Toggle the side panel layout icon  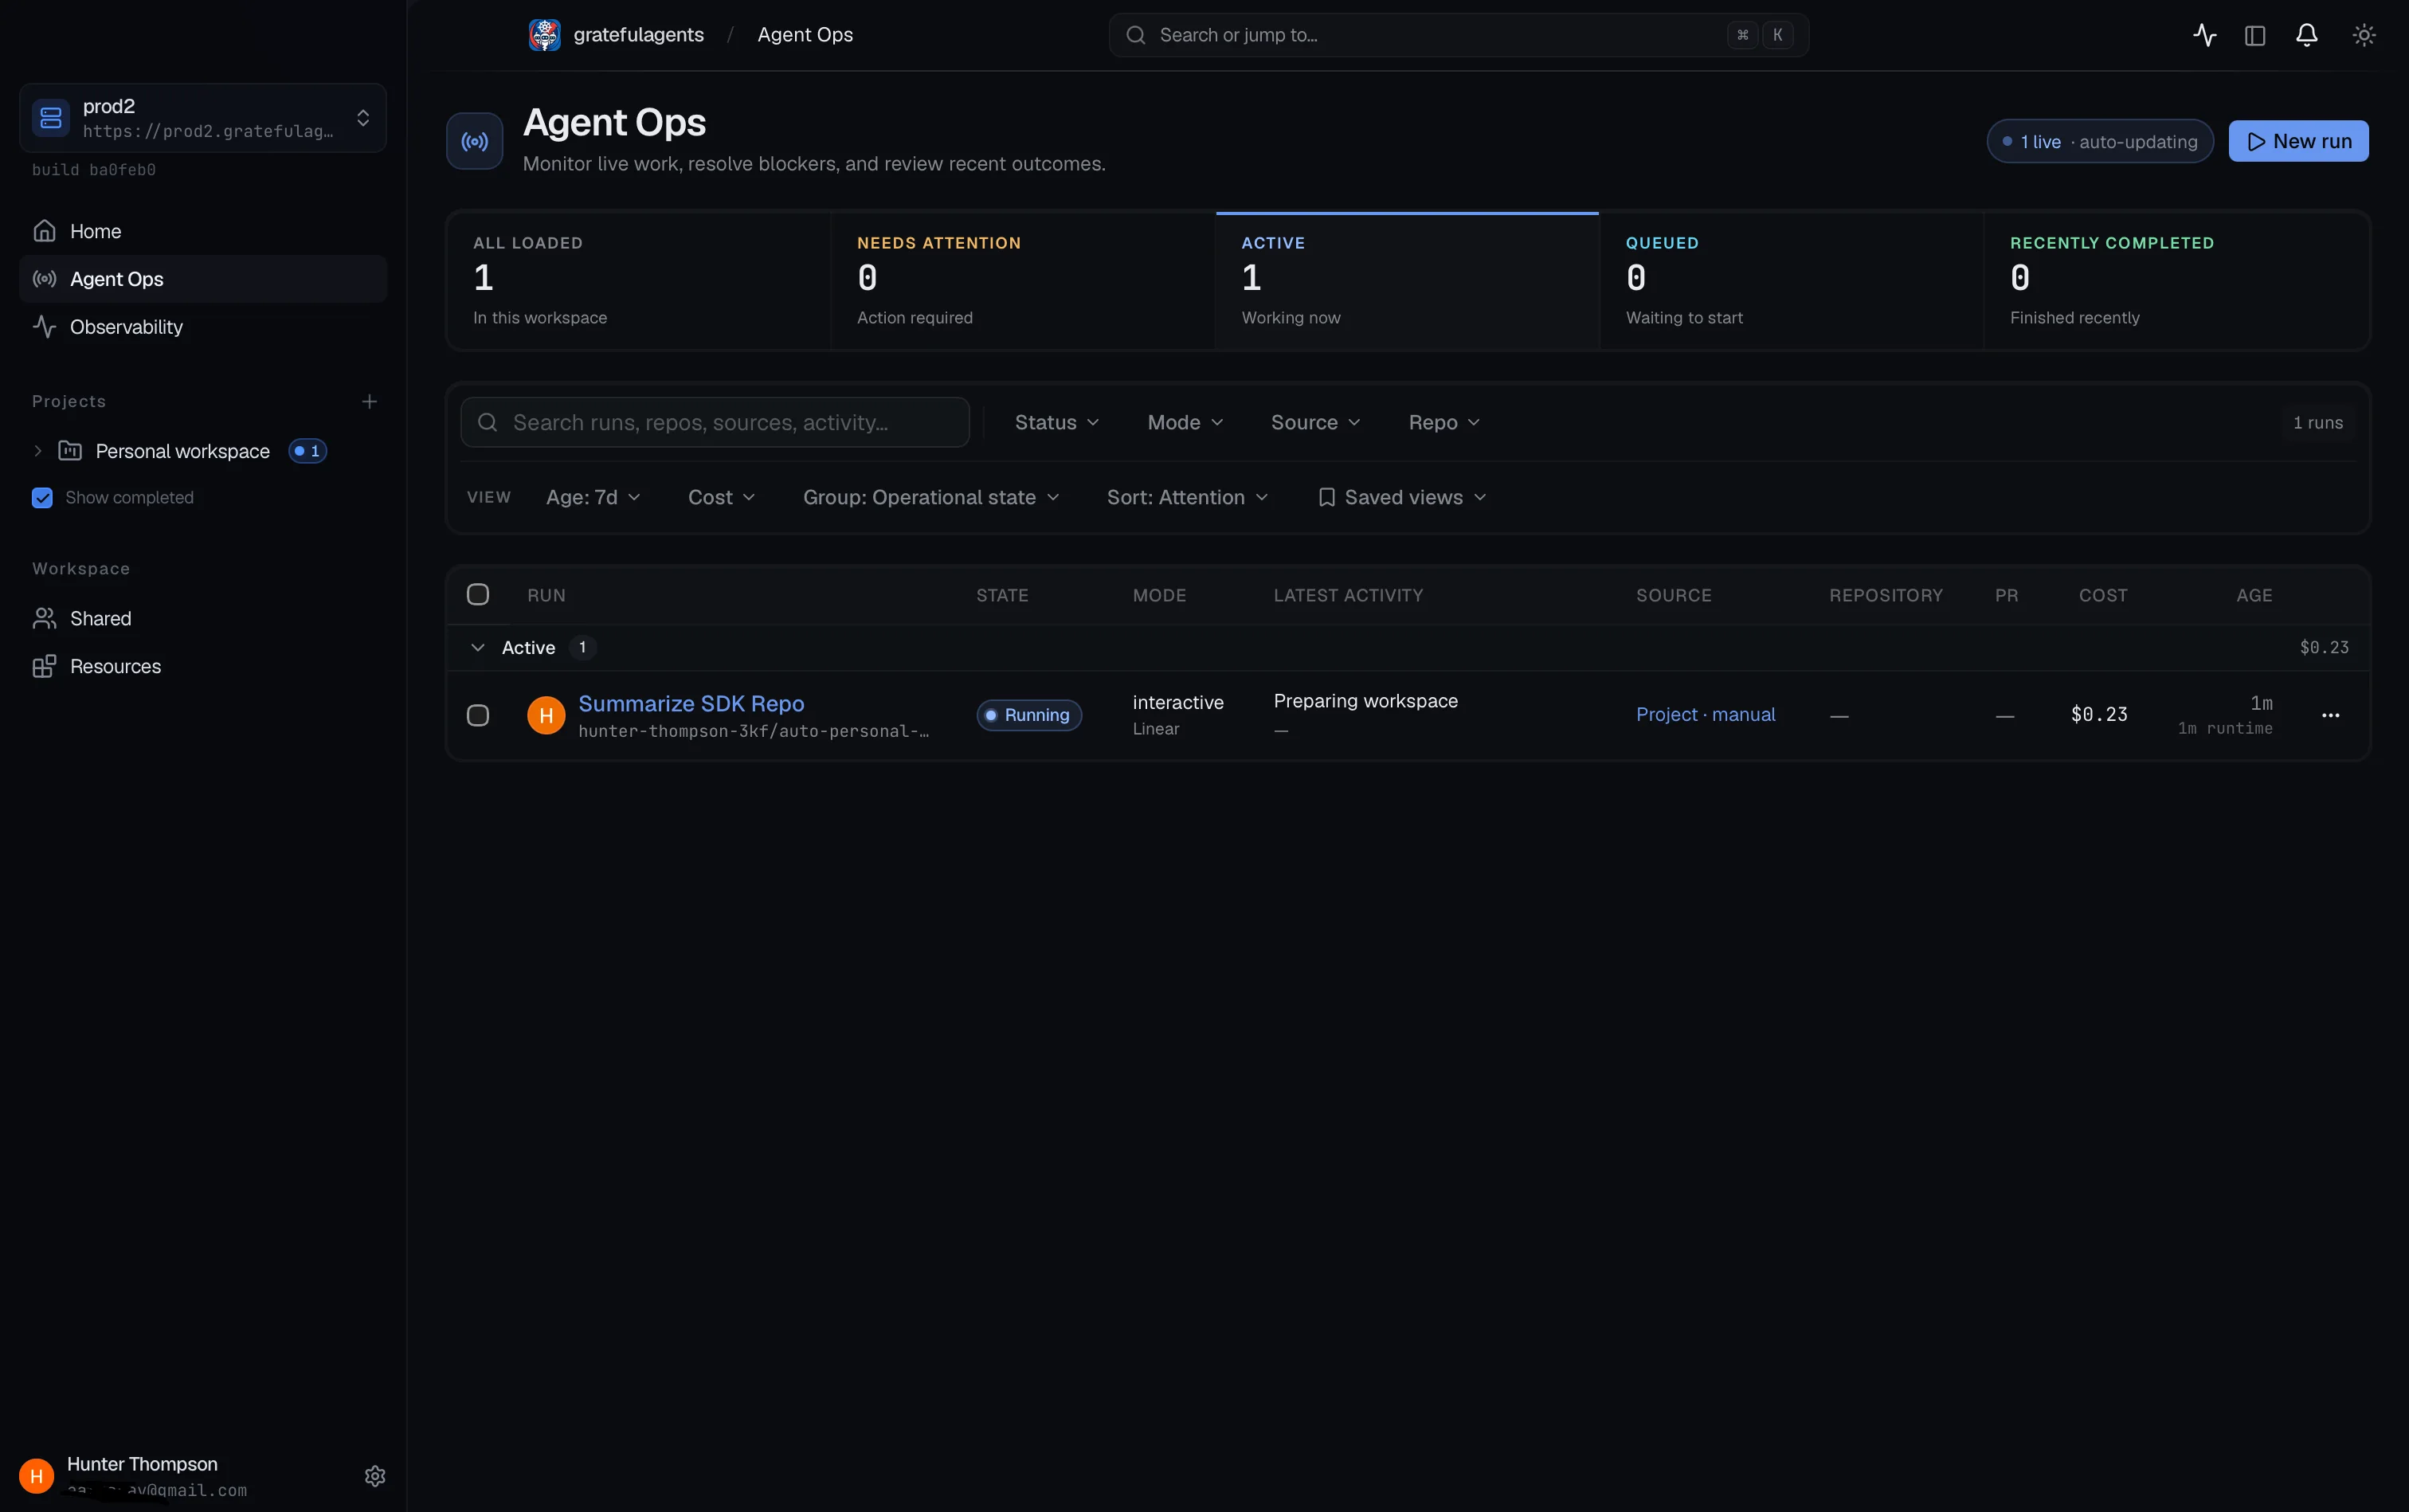[2255, 35]
